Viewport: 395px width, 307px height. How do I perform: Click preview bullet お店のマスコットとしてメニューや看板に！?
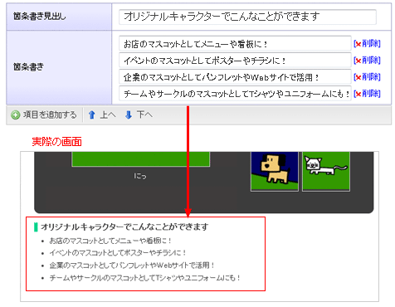pyautogui.click(x=110, y=241)
